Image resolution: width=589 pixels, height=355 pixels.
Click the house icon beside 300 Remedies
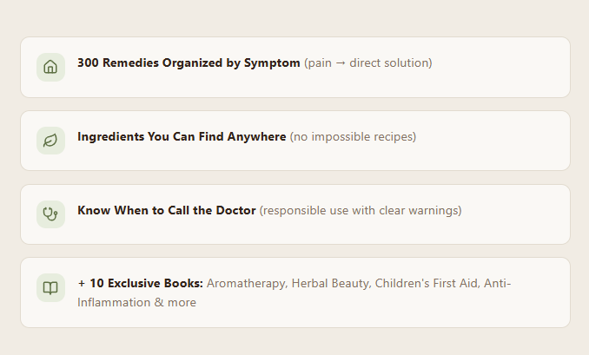coord(50,67)
